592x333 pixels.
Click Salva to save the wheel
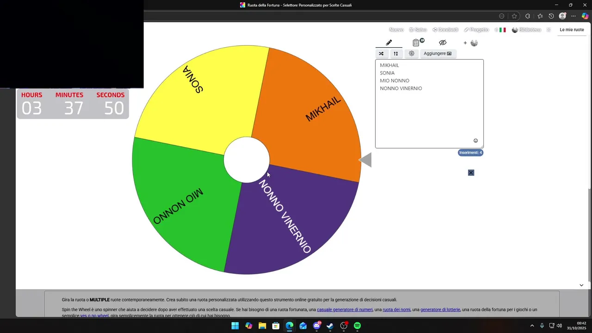tap(418, 30)
